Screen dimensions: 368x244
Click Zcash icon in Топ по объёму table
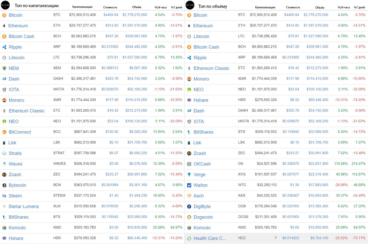189,153
